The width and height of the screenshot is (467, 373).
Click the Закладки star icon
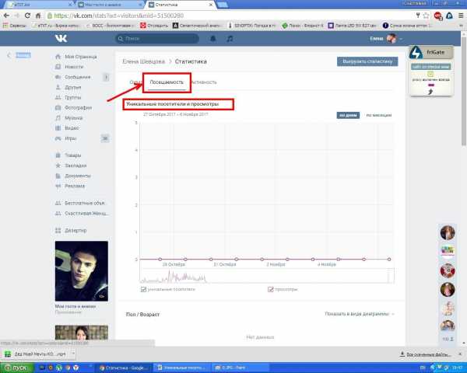pyautogui.click(x=58, y=166)
